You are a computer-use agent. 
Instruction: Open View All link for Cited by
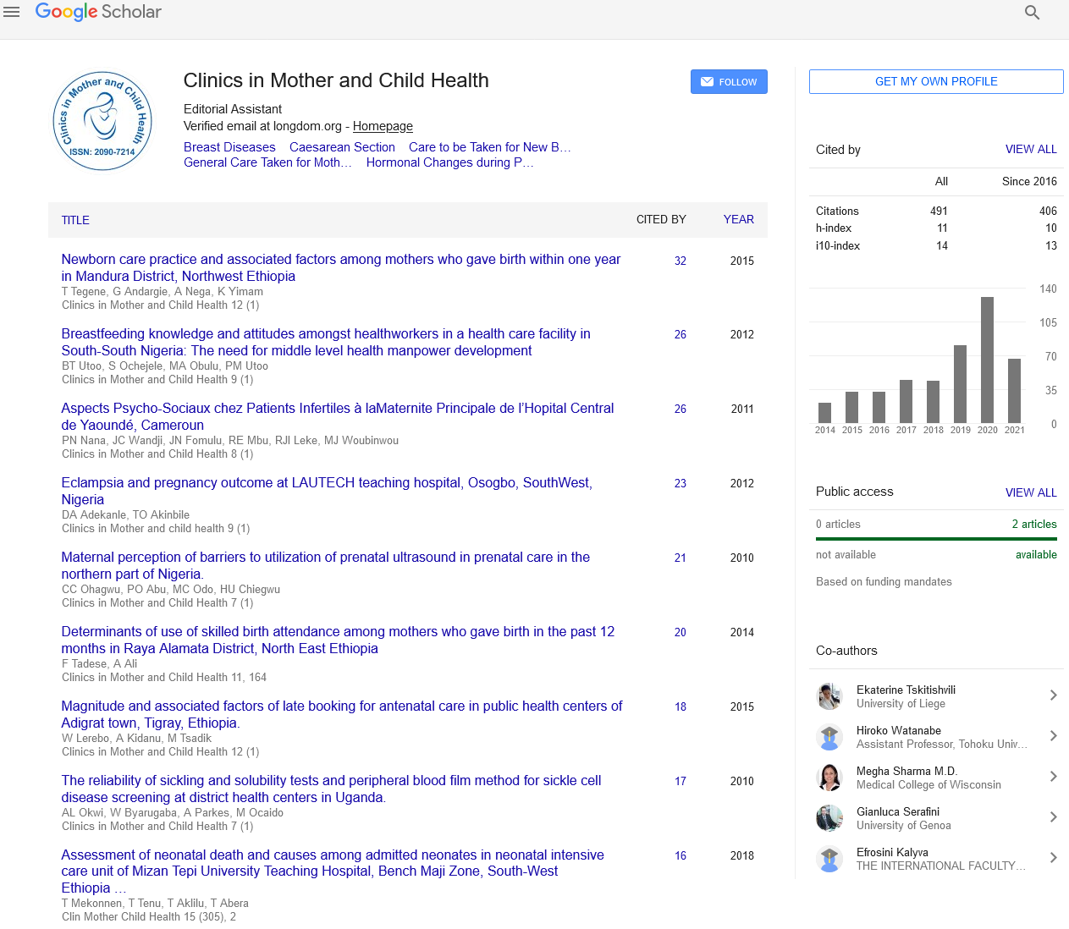1031,149
